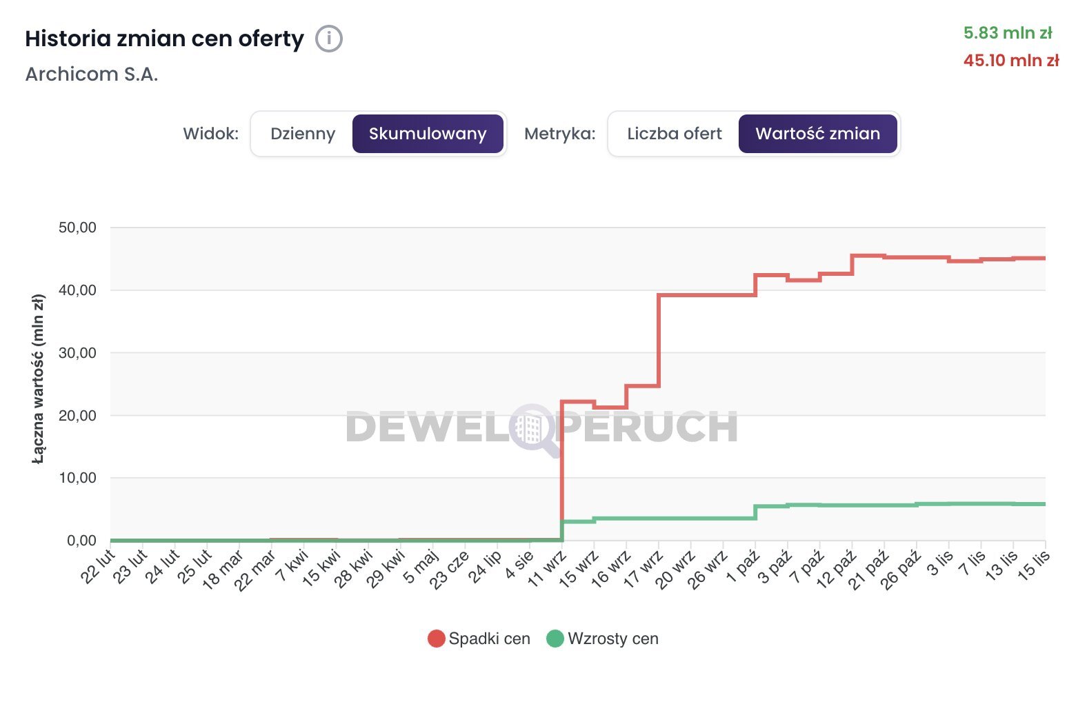Click the green Wzrosty cen legend dot
The width and height of the screenshot is (1087, 702).
[555, 639]
